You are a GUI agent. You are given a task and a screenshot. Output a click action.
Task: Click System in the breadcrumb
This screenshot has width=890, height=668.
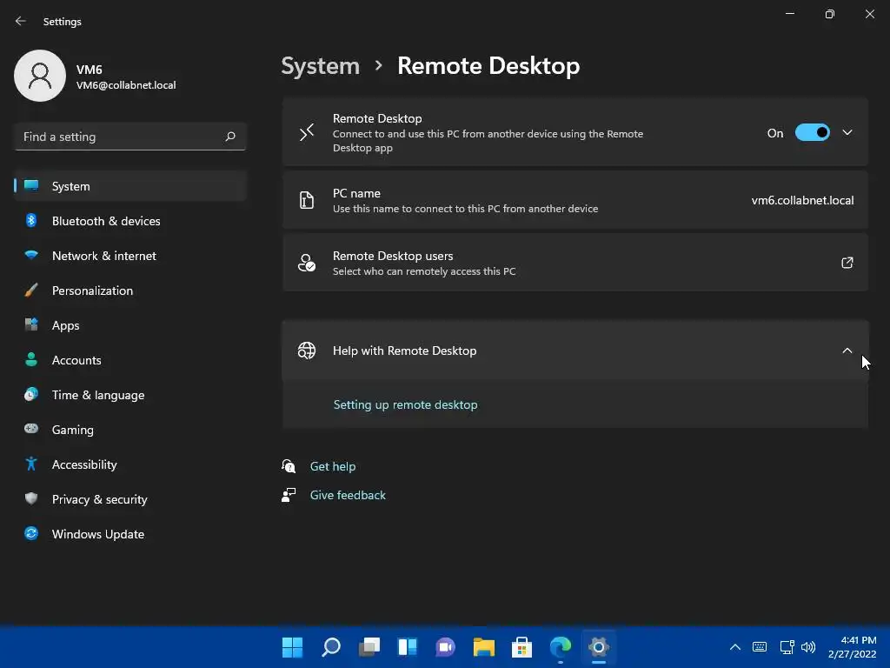click(x=320, y=66)
